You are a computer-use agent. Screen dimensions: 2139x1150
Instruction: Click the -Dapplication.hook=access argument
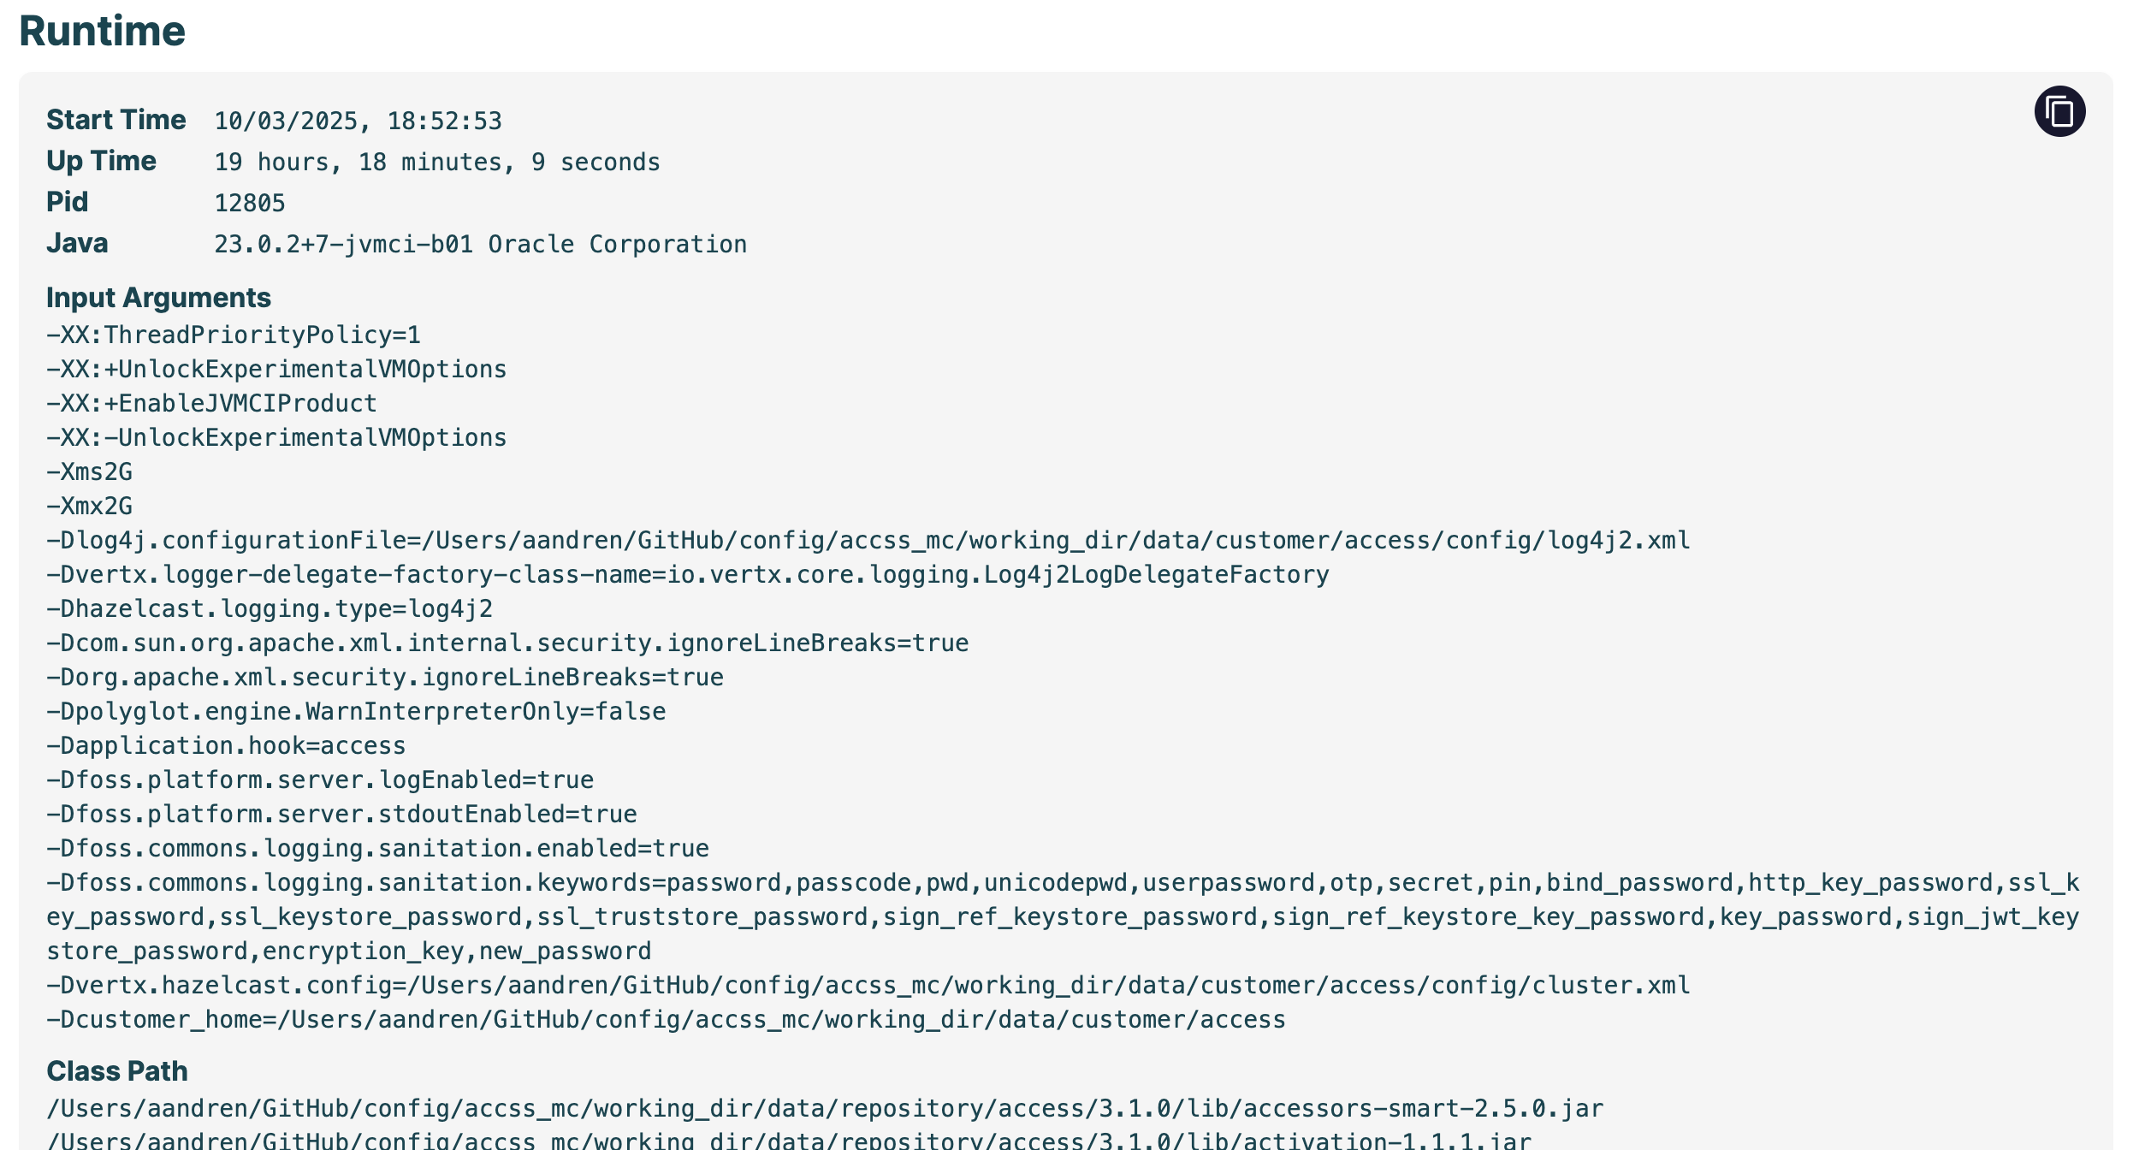point(226,745)
